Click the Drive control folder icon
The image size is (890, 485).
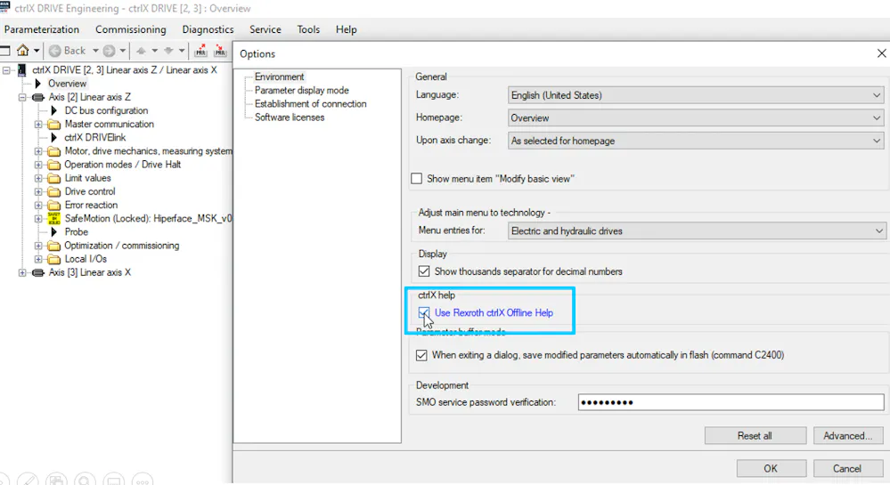click(54, 191)
